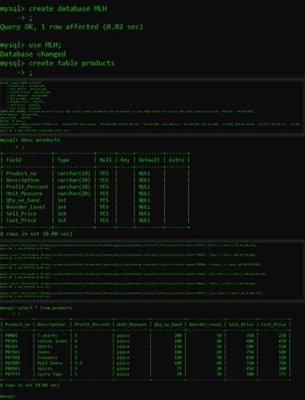The width and height of the screenshot is (305, 400).
Task: Click the int type of Cost_Price field
Action: [62, 221]
